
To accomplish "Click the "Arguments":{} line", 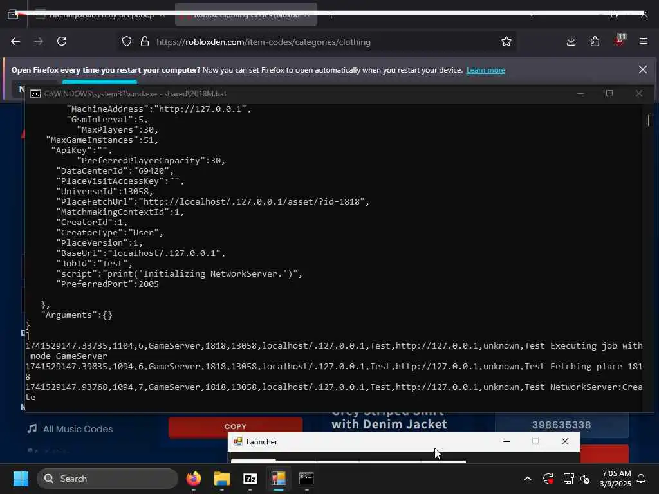I will (77, 315).
